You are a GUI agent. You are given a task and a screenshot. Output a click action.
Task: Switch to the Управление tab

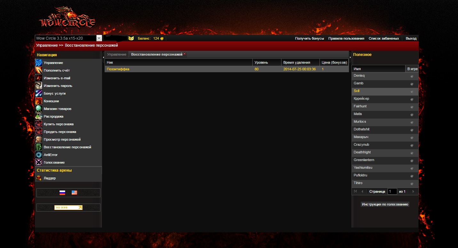(x=117, y=54)
